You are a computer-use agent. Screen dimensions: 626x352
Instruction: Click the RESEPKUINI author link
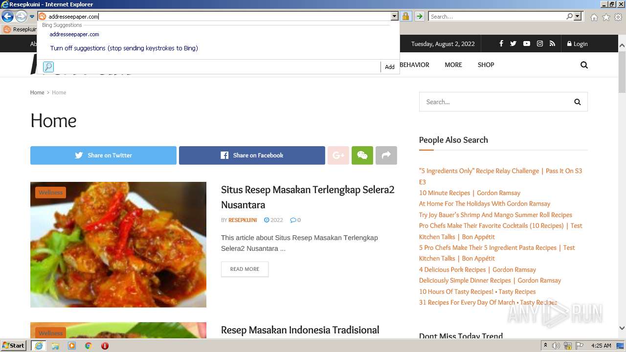click(x=243, y=220)
